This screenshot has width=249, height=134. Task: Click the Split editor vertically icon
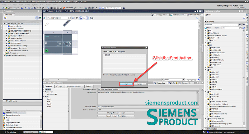coord(103,7)
